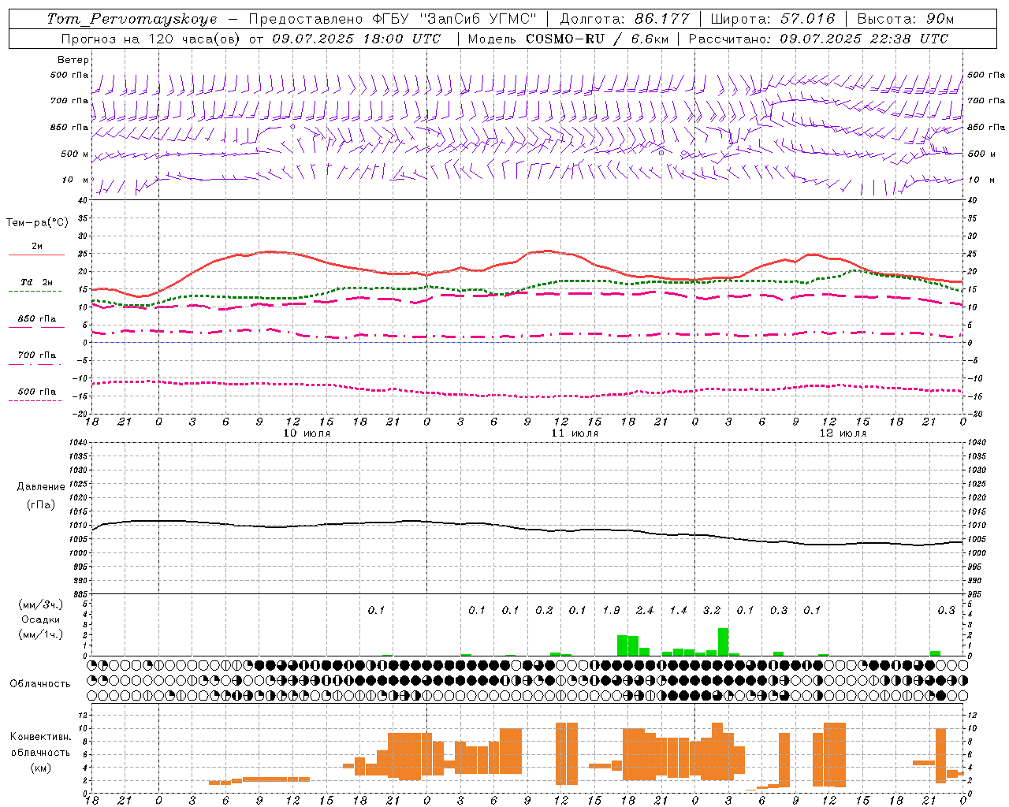Viewport: 1009px width, 807px height.
Task: Click the 0.2 precipitation total
Action: coord(544,610)
